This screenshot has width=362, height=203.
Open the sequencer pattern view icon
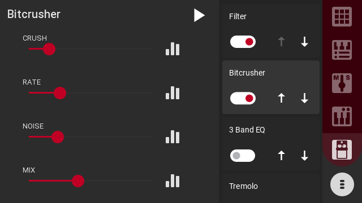(342, 50)
